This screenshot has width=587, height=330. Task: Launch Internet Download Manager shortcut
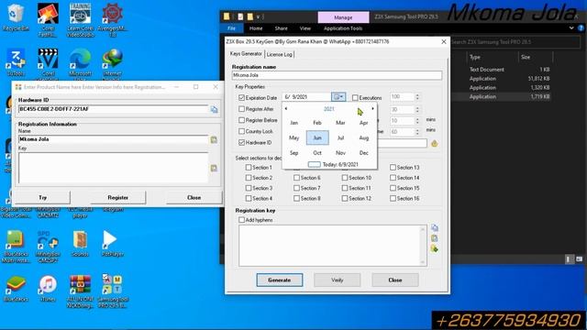(112, 62)
